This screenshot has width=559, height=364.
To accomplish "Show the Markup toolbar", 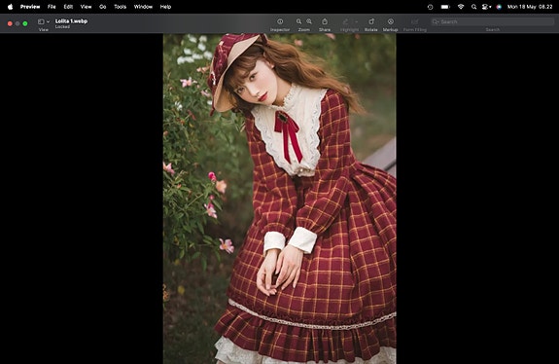I will coord(391,21).
